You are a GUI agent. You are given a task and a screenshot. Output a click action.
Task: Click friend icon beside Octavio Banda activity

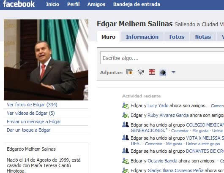pos(126,161)
